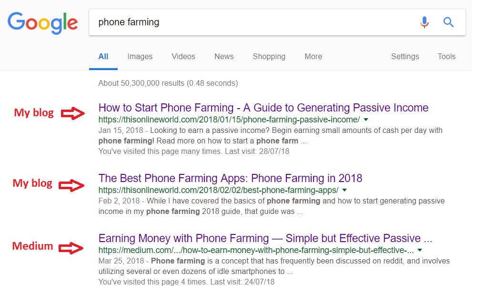Click the medium.com result URL text
This screenshot has height=304, width=496.
(256, 250)
